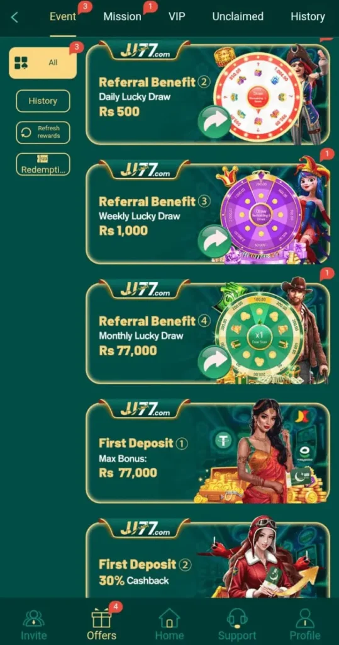Tap share arrow on Weekly Lucky Draw
This screenshot has width=339, height=645.
(x=214, y=241)
